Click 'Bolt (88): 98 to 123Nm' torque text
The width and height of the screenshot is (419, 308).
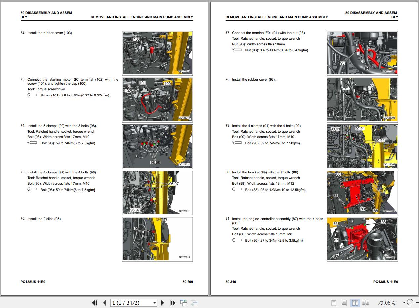275,190
